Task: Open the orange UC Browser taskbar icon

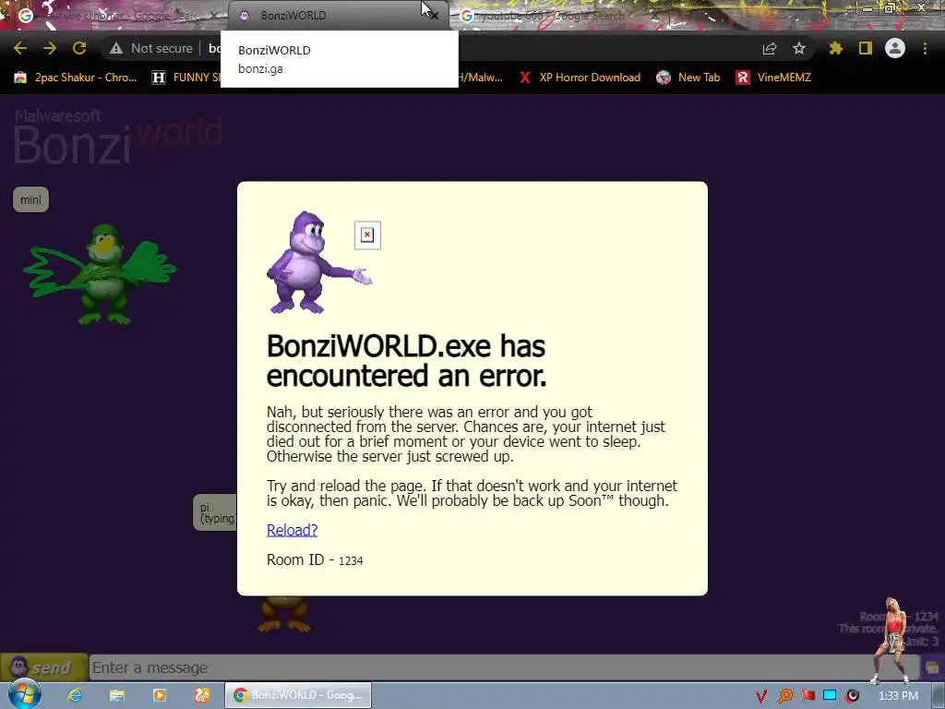Action: (x=202, y=696)
